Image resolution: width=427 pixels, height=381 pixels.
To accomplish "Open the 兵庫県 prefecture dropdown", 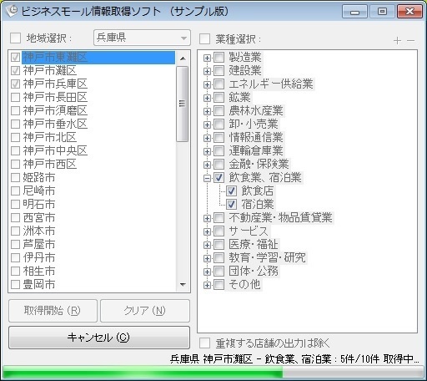I will pyautogui.click(x=142, y=38).
